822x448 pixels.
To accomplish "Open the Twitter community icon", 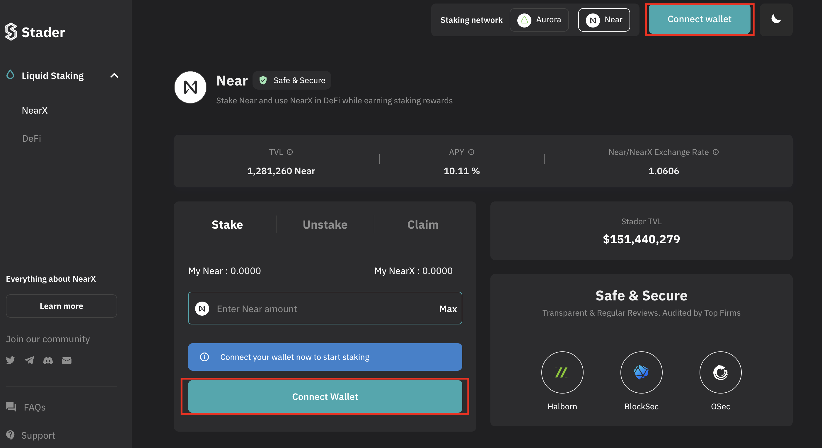I will coord(11,360).
